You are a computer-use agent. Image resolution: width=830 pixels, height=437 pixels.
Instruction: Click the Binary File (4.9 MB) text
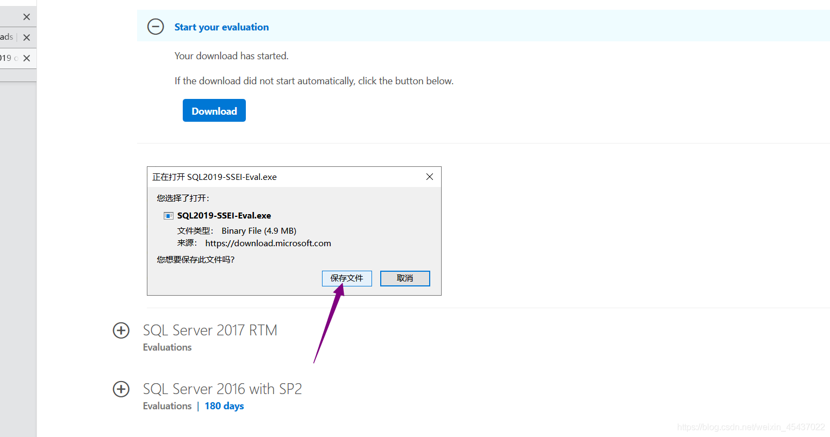tap(259, 231)
